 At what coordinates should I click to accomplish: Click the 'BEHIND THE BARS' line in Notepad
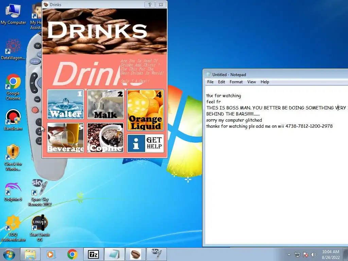(x=233, y=114)
